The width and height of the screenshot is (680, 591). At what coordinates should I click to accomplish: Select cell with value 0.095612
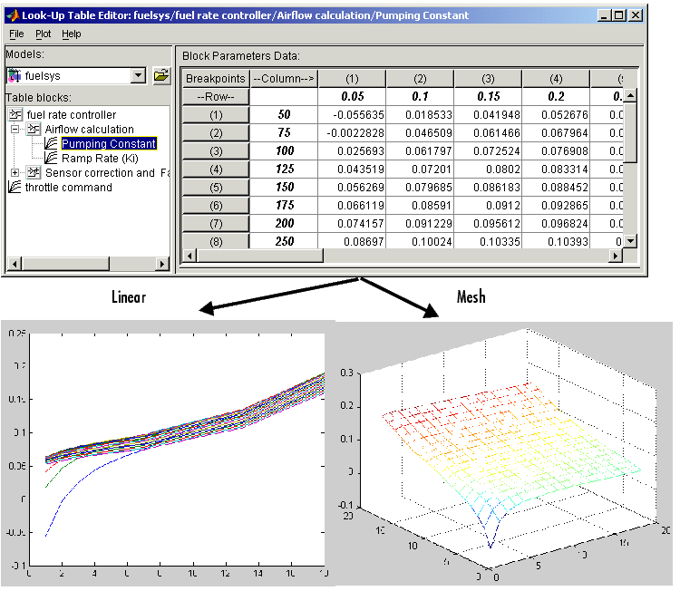point(489,224)
